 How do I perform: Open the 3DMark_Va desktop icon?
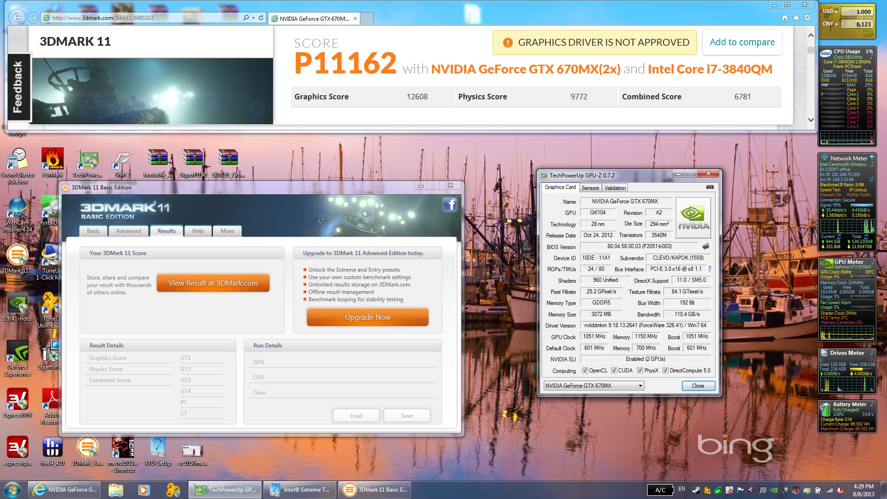click(87, 451)
